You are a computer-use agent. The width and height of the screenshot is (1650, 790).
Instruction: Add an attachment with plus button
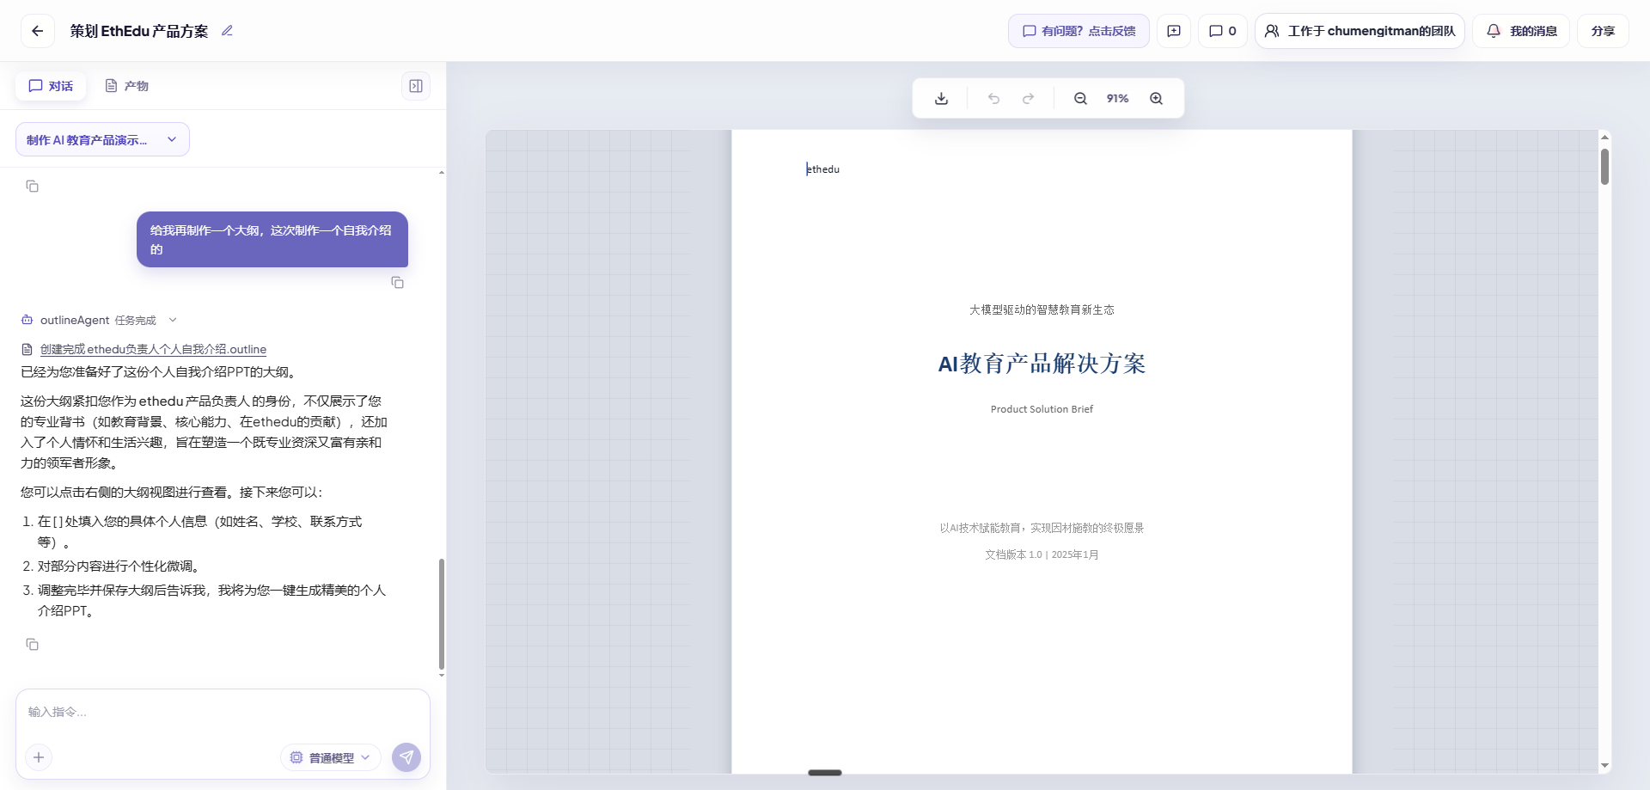[x=39, y=757]
